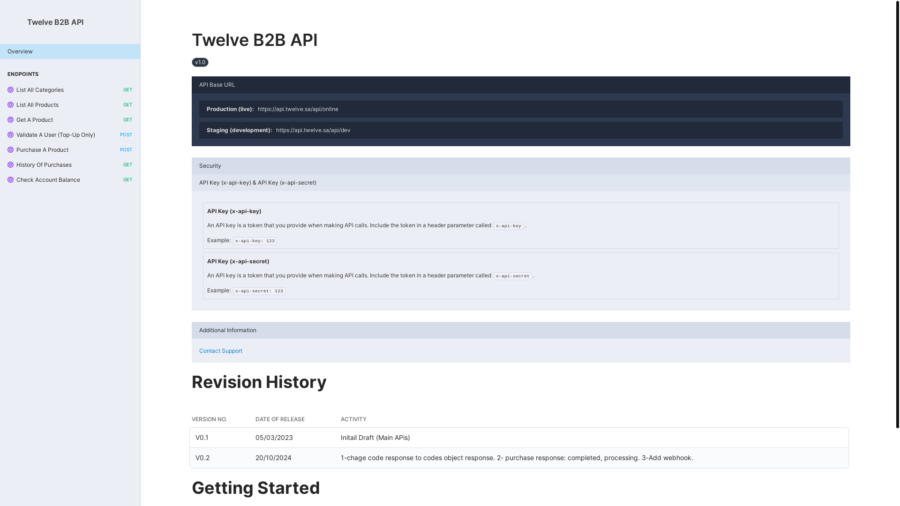900x506 pixels.
Task: Click the Revision History heading
Action: [x=259, y=382]
